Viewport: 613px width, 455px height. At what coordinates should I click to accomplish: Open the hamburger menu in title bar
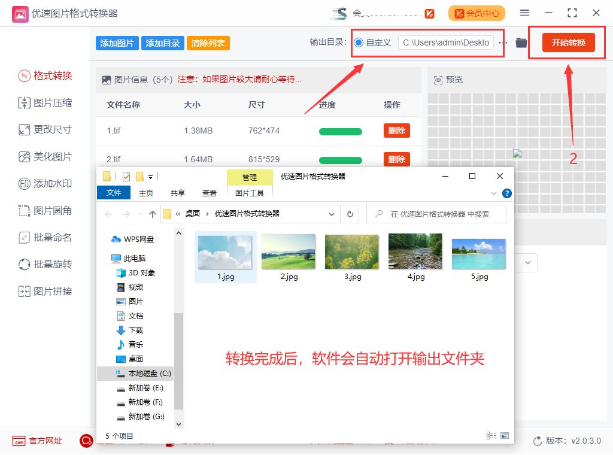524,13
